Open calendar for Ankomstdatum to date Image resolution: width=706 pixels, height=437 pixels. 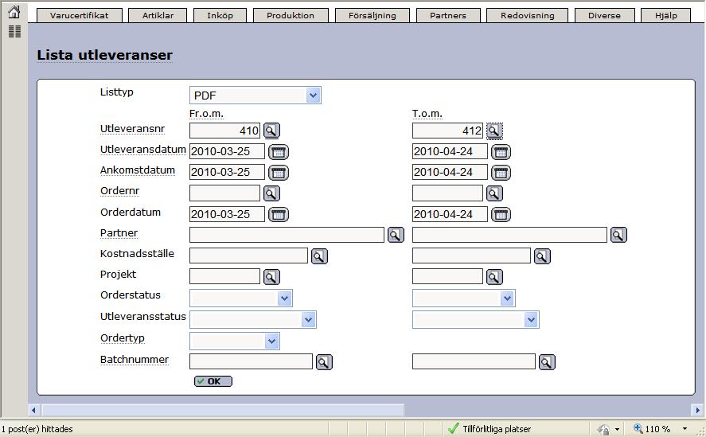pyautogui.click(x=501, y=173)
